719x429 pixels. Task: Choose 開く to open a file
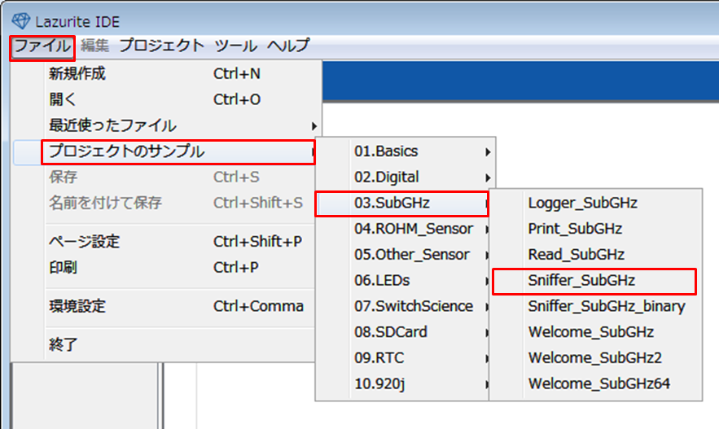(63, 99)
